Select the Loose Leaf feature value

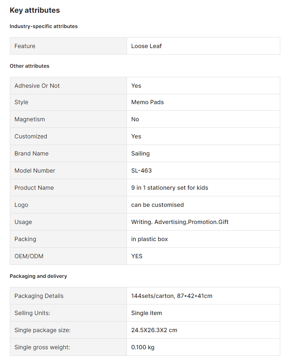(x=146, y=46)
